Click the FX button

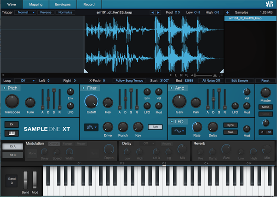pos(12,125)
